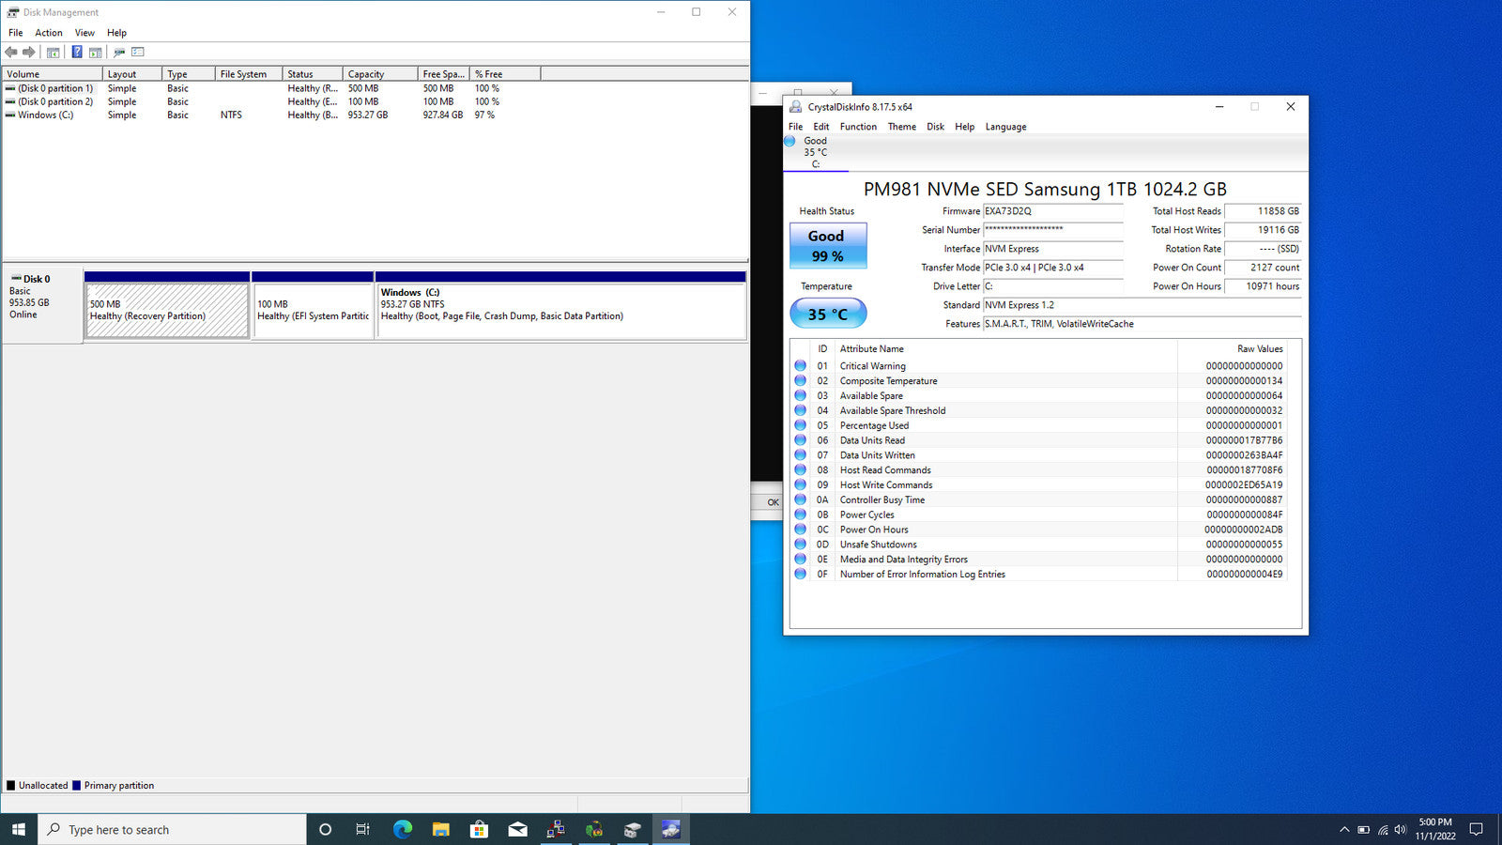Sort volume list by Layout column header
This screenshot has height=845, width=1502.
(132, 74)
